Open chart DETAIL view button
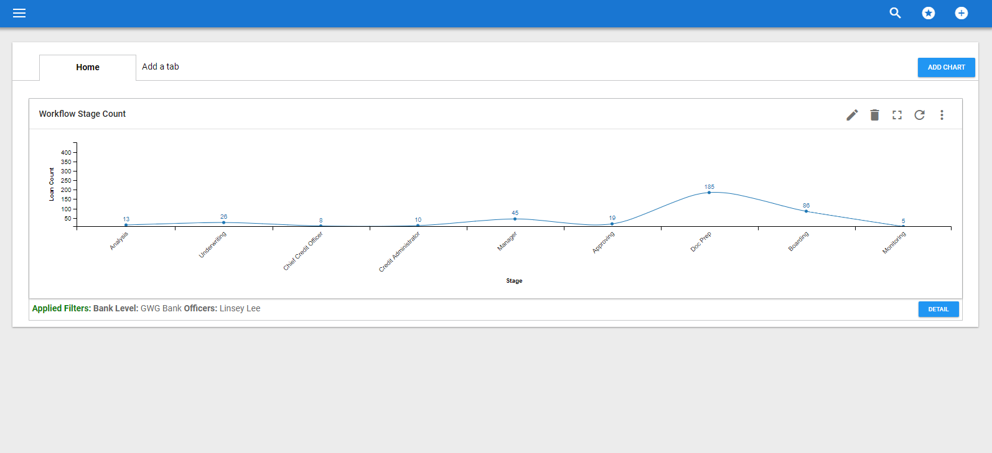 click(938, 309)
